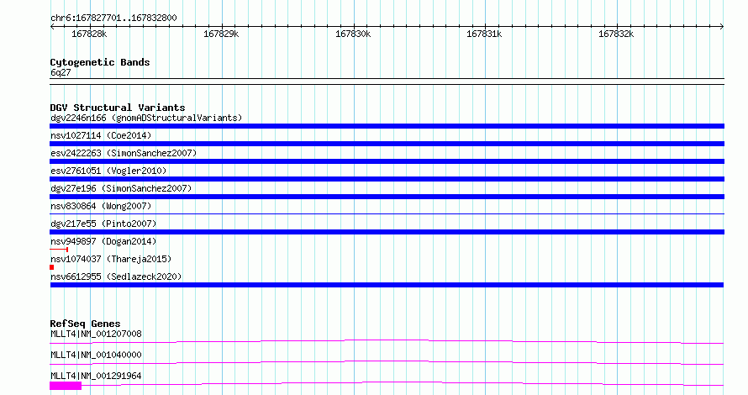Click the blue bar under dgv217e55

point(387,232)
